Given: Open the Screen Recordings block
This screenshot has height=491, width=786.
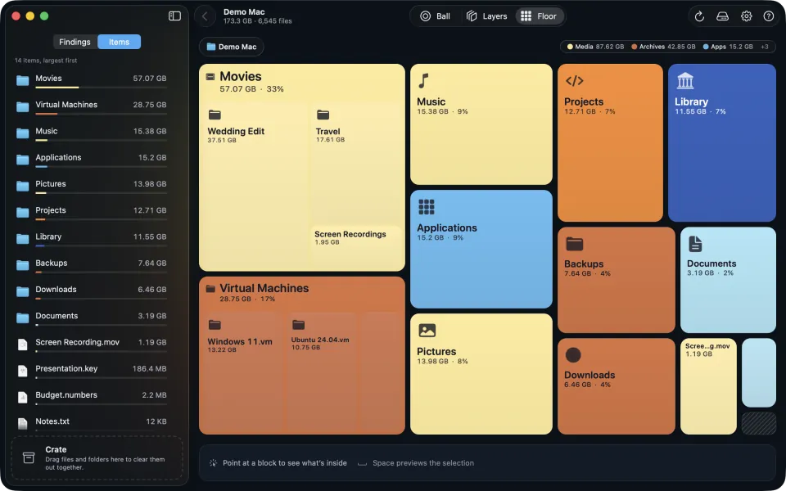Looking at the screenshot, I should pos(356,246).
